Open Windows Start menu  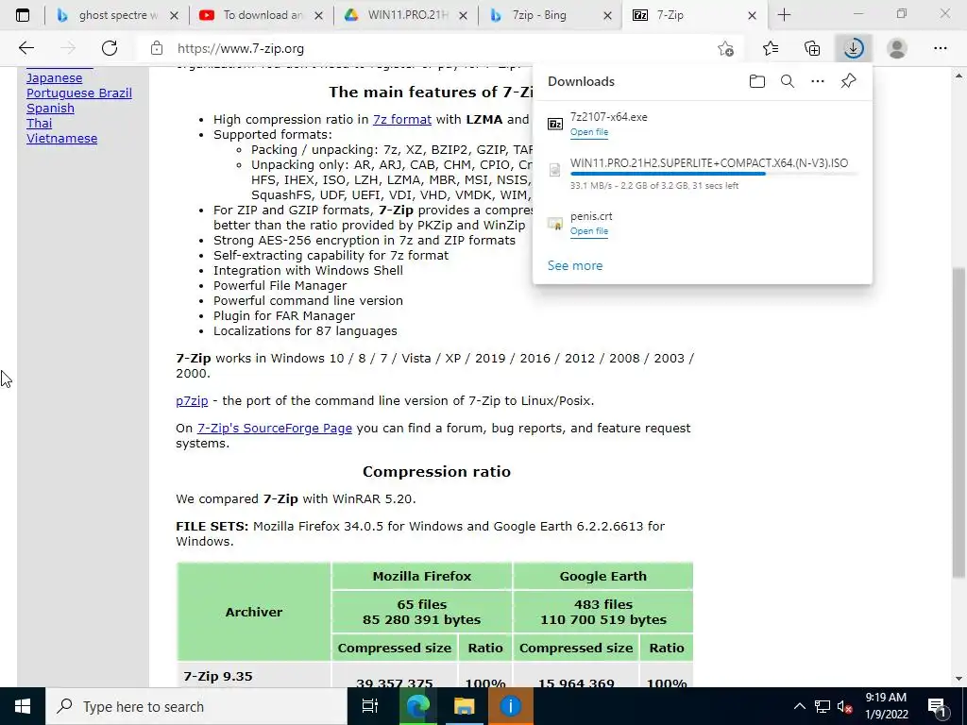[x=23, y=706]
